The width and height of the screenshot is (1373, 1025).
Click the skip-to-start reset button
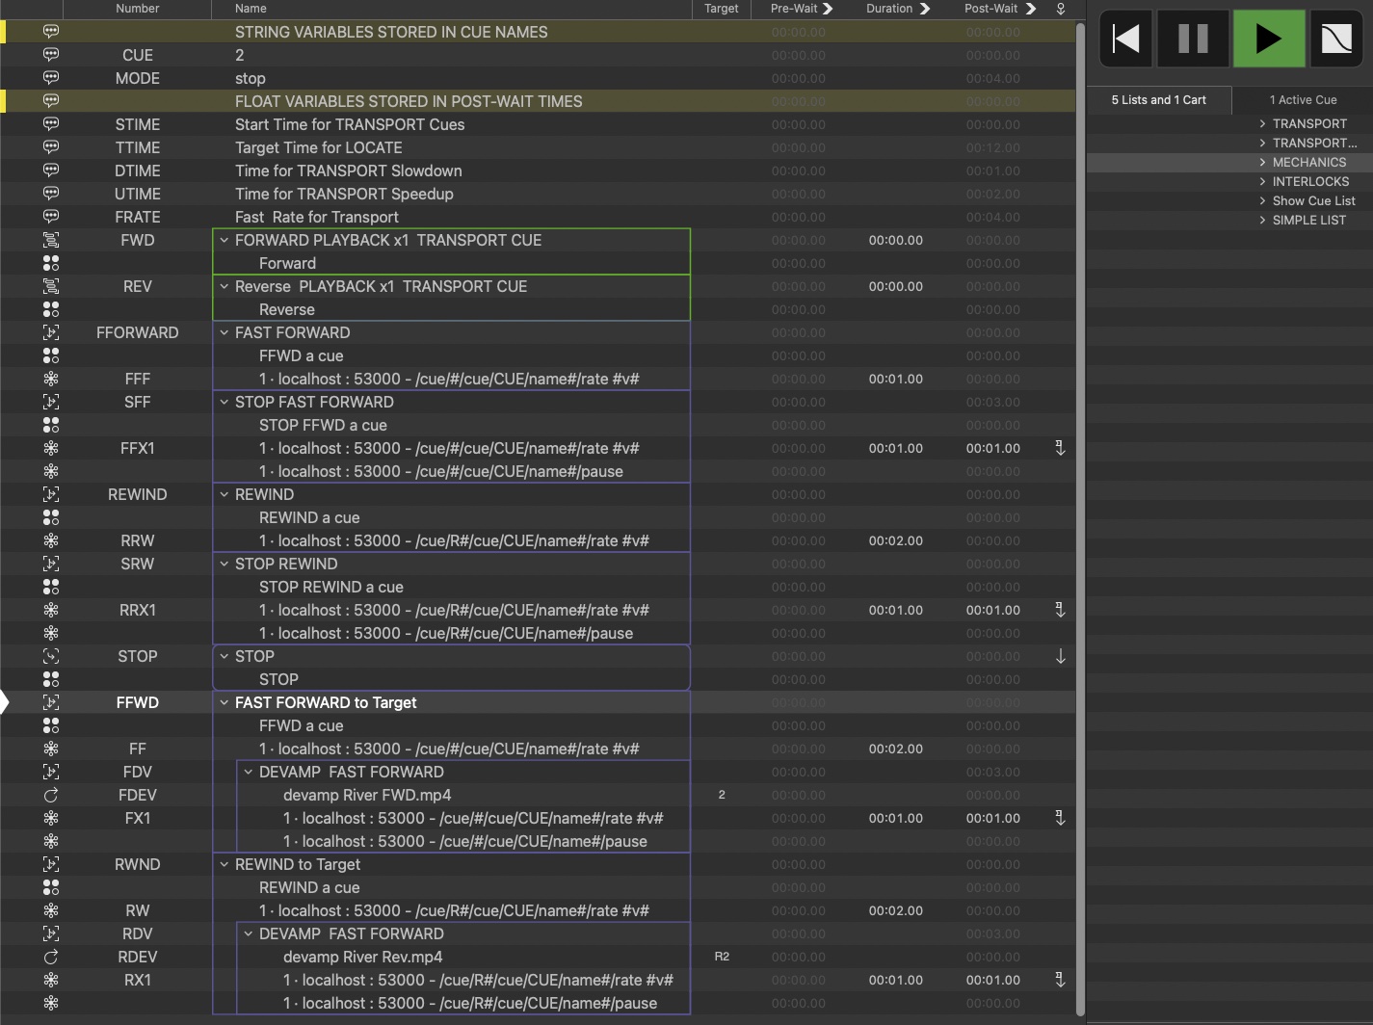[1125, 39]
